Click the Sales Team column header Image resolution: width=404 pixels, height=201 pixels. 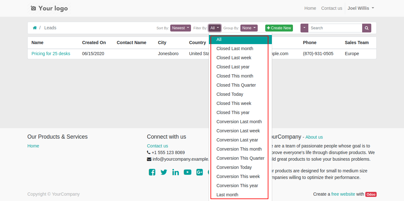pyautogui.click(x=357, y=43)
